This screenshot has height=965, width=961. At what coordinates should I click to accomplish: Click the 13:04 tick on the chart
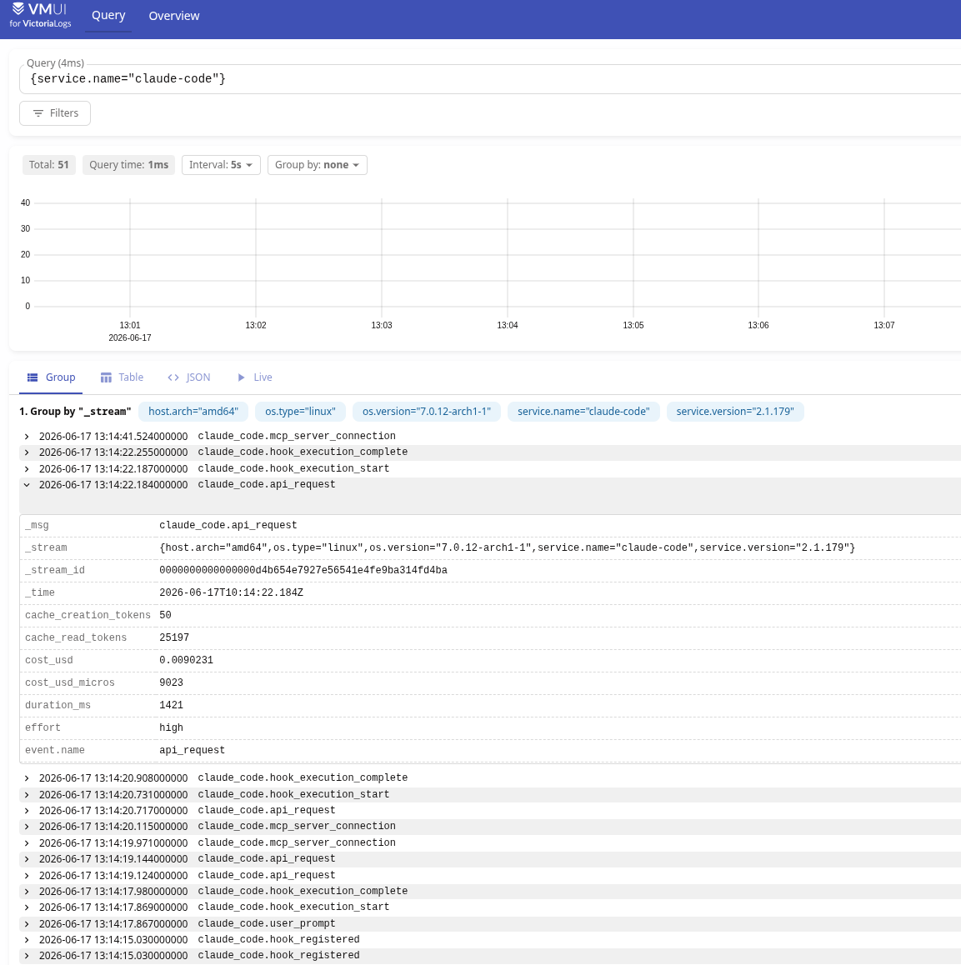(x=508, y=325)
